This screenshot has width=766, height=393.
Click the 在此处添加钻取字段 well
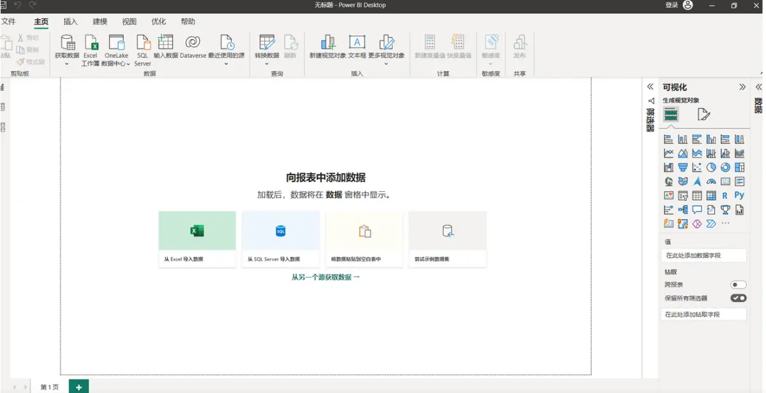click(703, 314)
